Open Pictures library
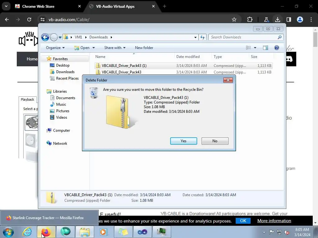Screen dimensions: 318x238 63,111
